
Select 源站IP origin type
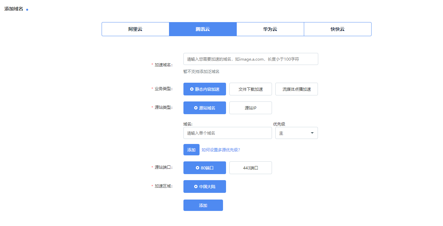point(251,108)
